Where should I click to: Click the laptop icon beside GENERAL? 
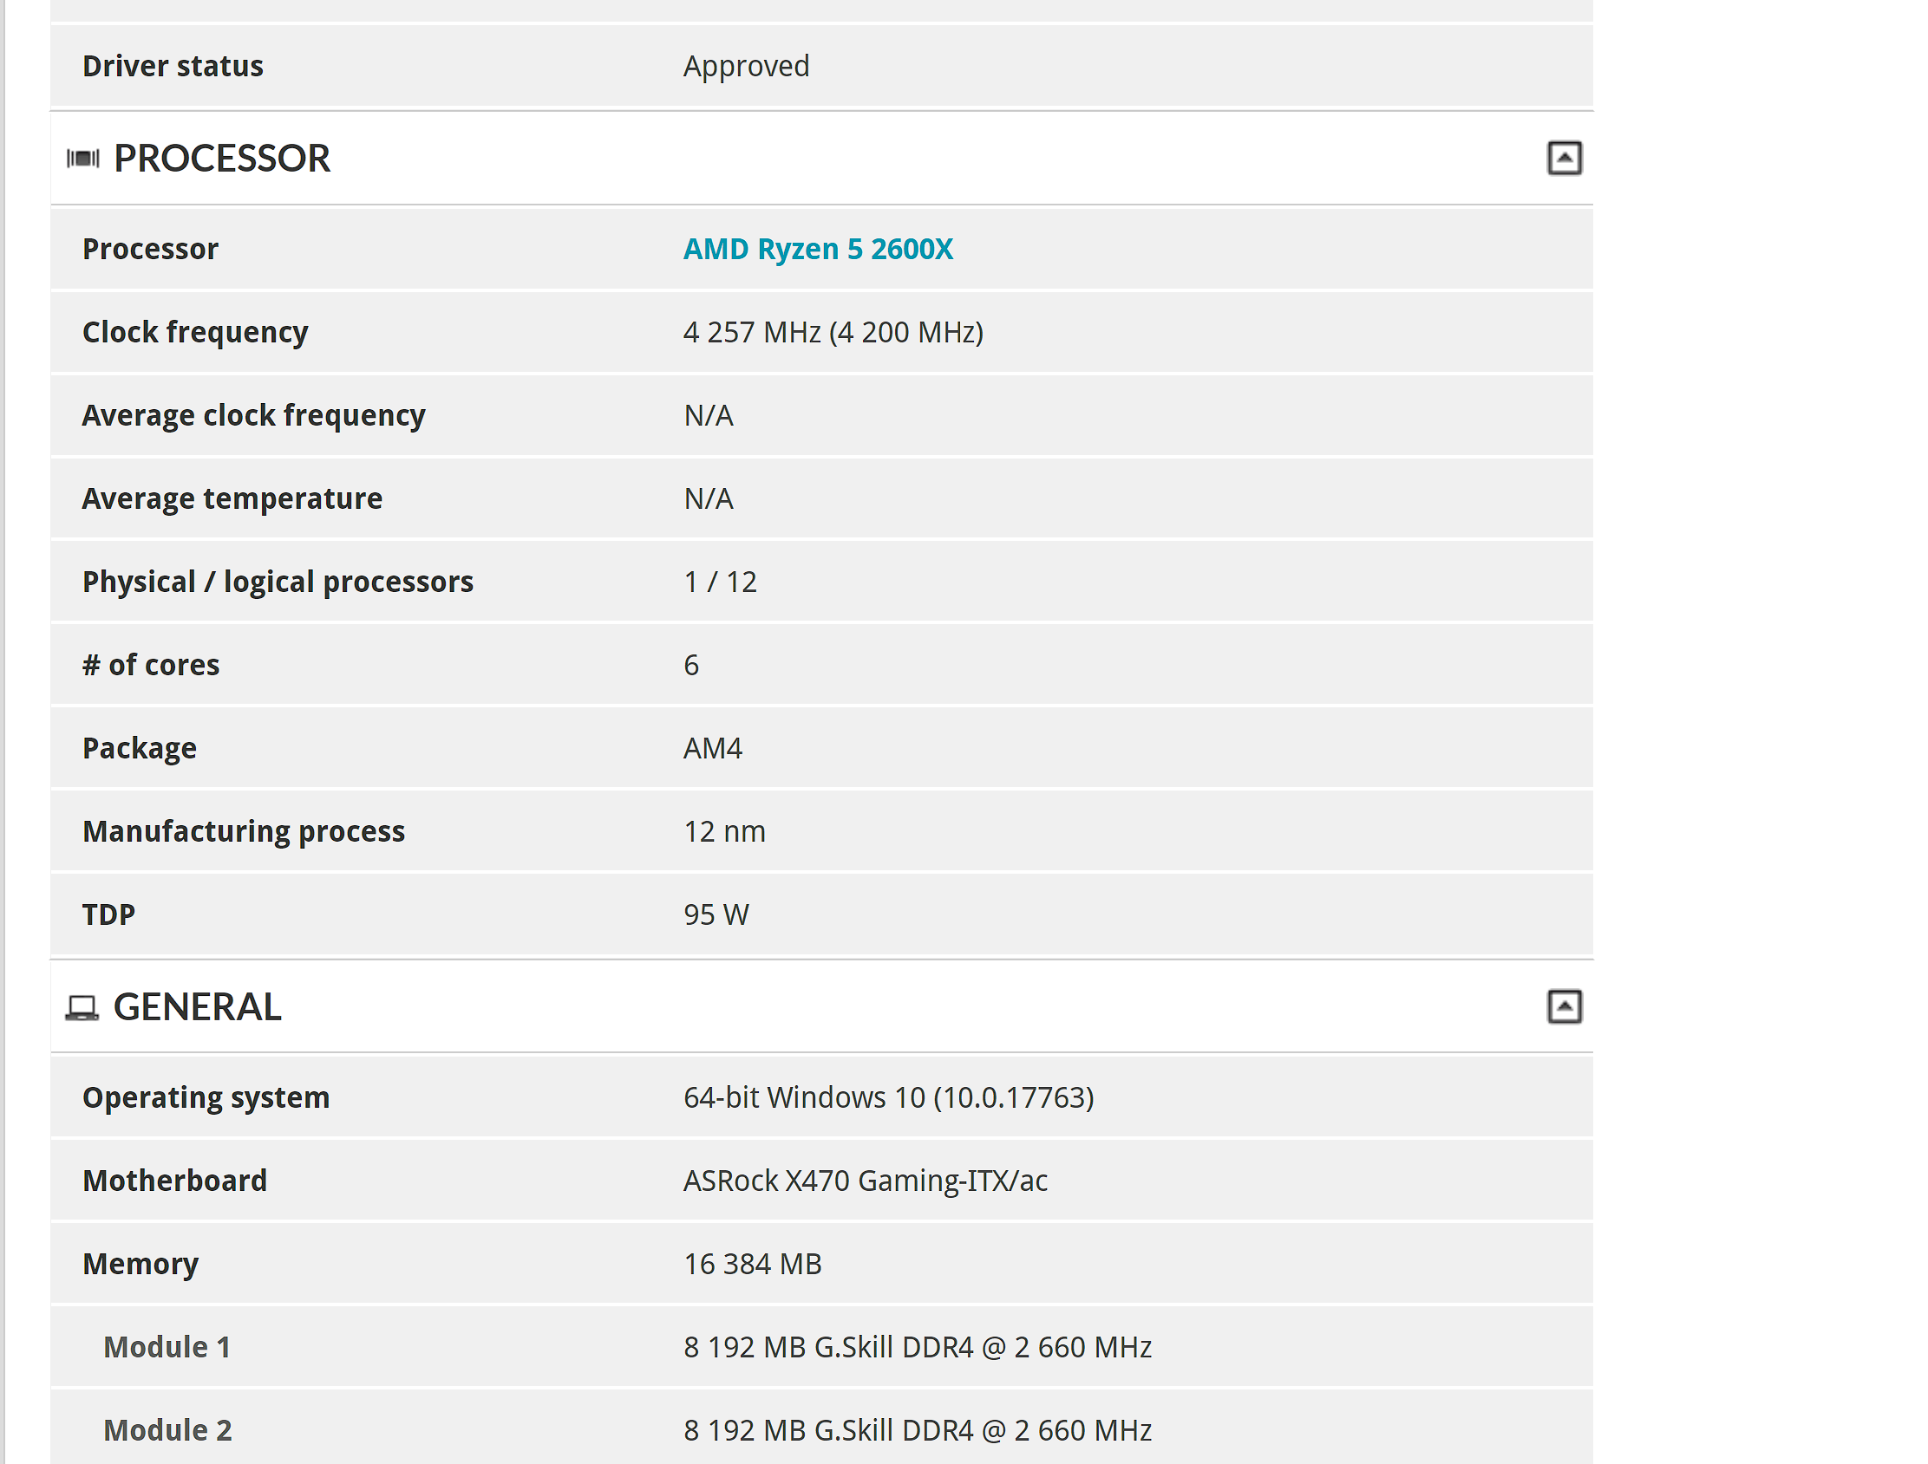(x=82, y=1007)
